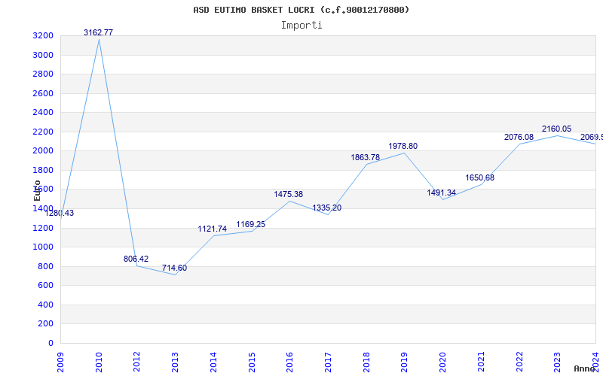Select the x-axis year 2015
Image resolution: width=603 pixels, height=376 pixels.
pyautogui.click(x=252, y=362)
